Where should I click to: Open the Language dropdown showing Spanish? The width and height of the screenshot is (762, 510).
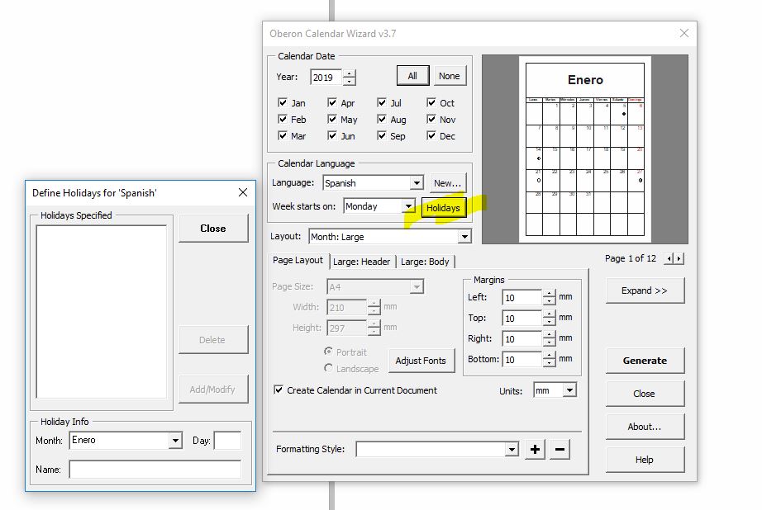pyautogui.click(x=416, y=183)
